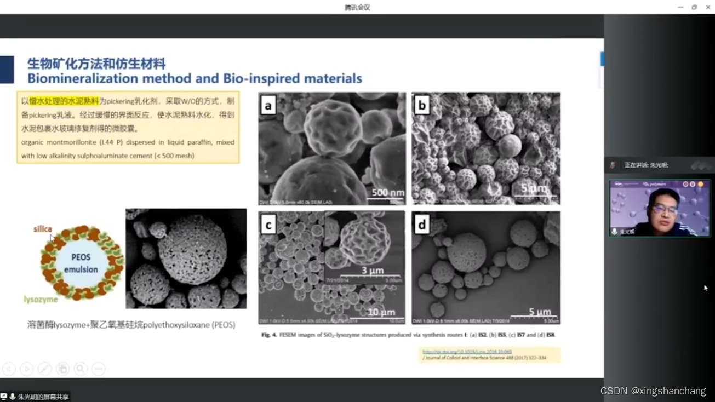Select the 朱光明 video thumbnail

pos(660,208)
